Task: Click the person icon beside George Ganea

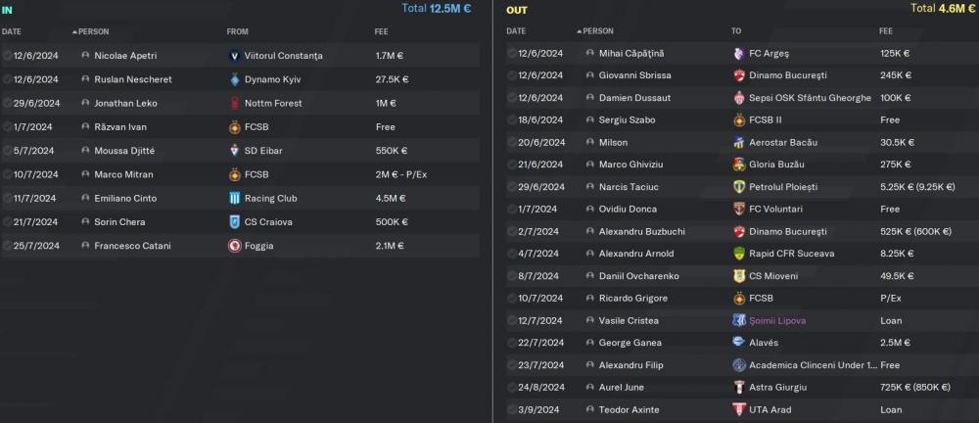Action: pyautogui.click(x=589, y=343)
